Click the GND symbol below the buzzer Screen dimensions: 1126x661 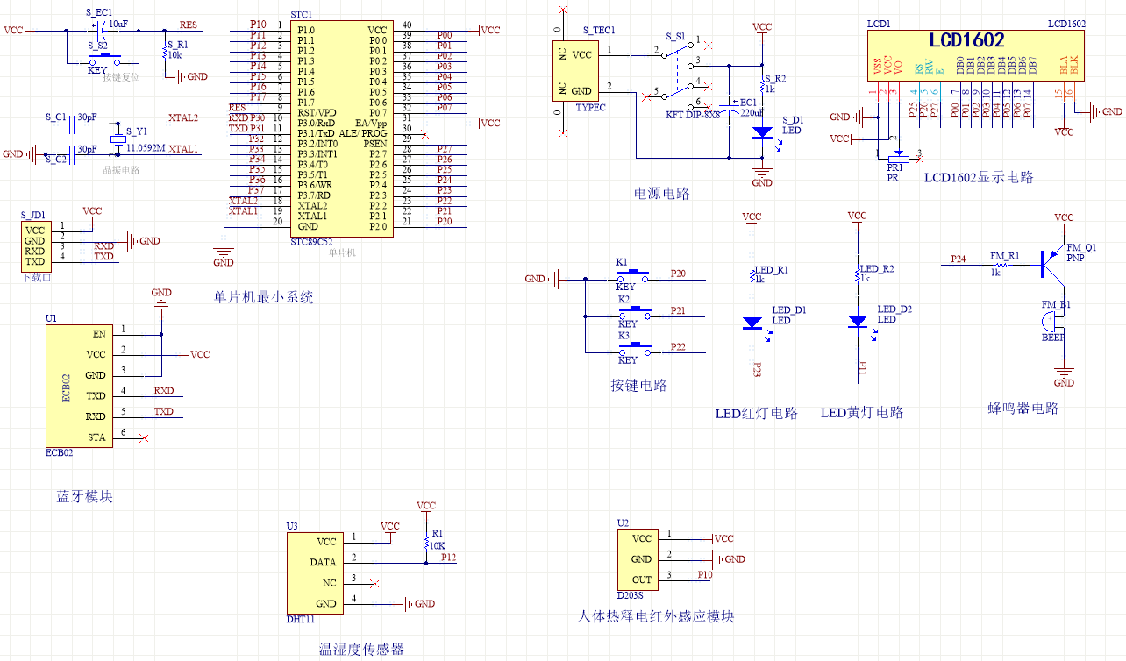1064,377
